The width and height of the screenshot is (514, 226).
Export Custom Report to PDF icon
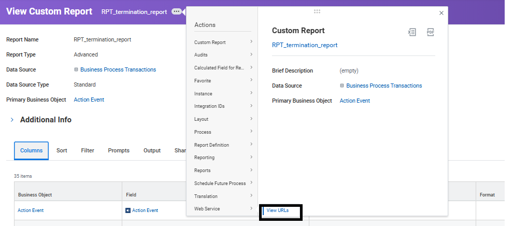coord(431,32)
